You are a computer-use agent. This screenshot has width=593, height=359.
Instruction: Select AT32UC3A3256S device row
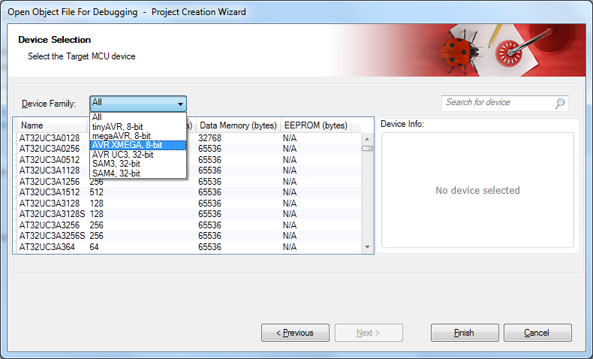point(51,236)
